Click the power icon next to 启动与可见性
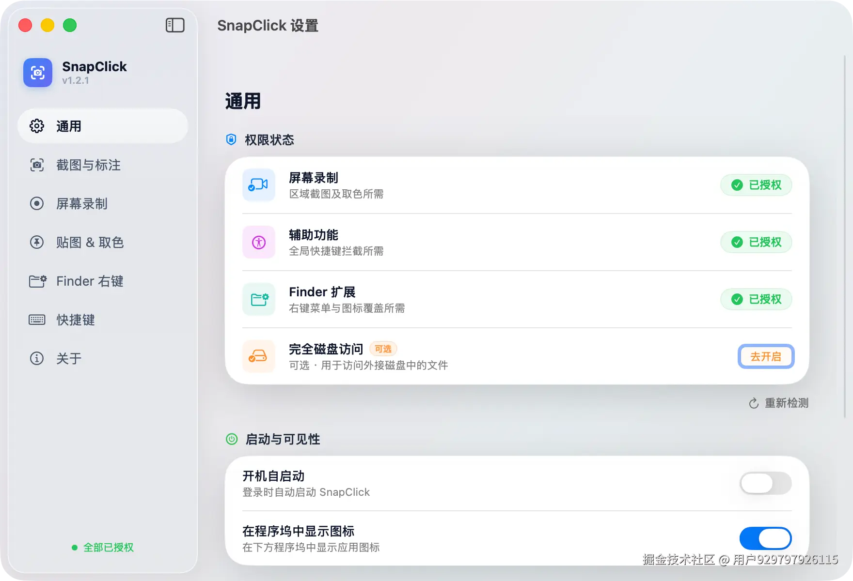Screen dimensions: 853x581 pos(232,439)
